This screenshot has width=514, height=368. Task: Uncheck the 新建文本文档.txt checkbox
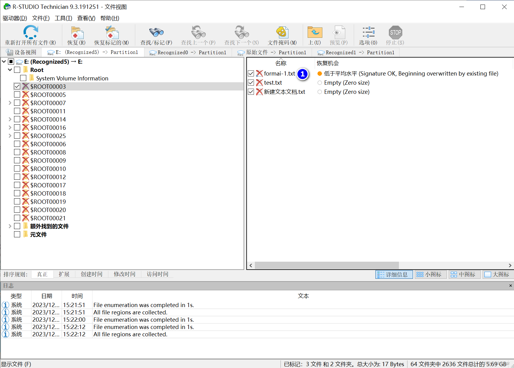(x=251, y=92)
